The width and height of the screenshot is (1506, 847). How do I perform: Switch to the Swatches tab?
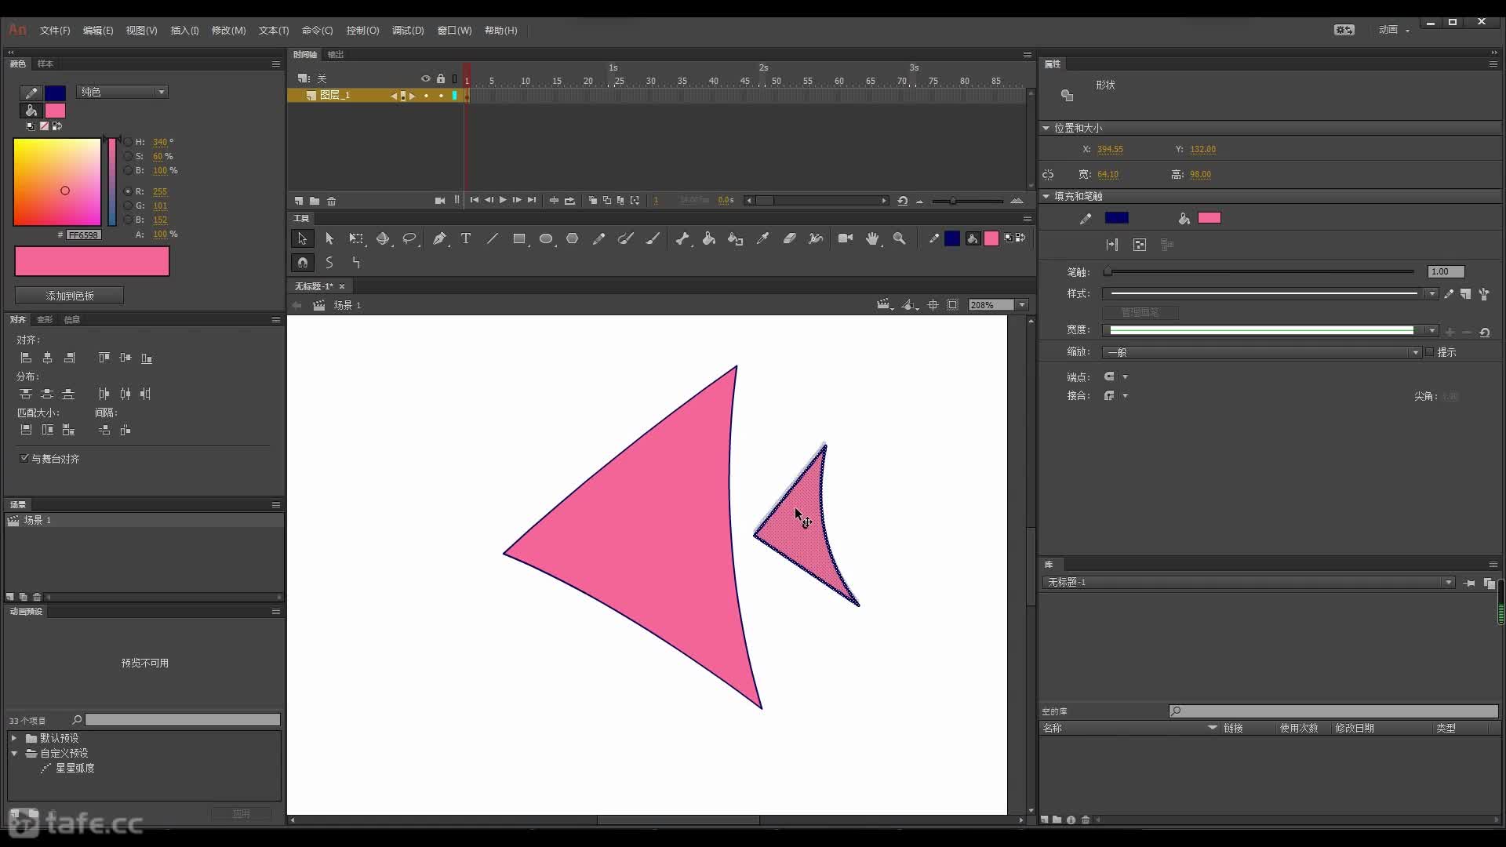(x=45, y=64)
